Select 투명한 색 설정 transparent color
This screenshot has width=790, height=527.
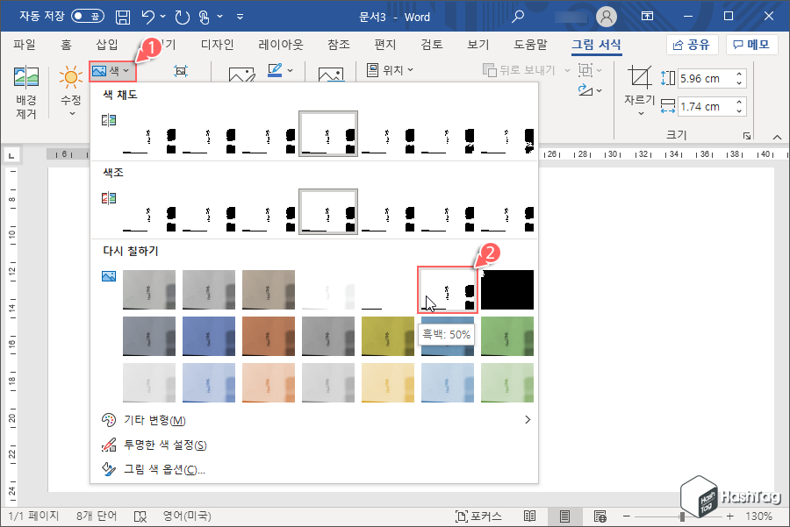tap(314, 445)
